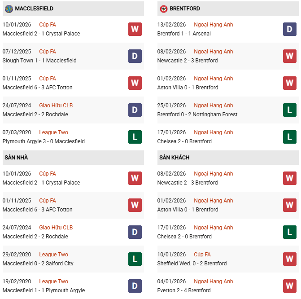Viewport: 301px width, 299px height.
Task: Open League Two link dated 07/03/2020
Action: pyautogui.click(x=54, y=132)
